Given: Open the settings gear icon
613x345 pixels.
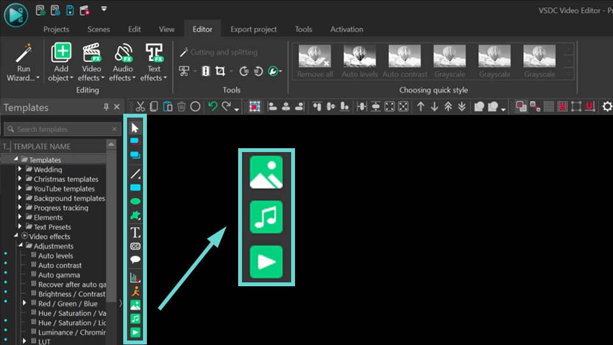Looking at the screenshot, I should coord(607,107).
